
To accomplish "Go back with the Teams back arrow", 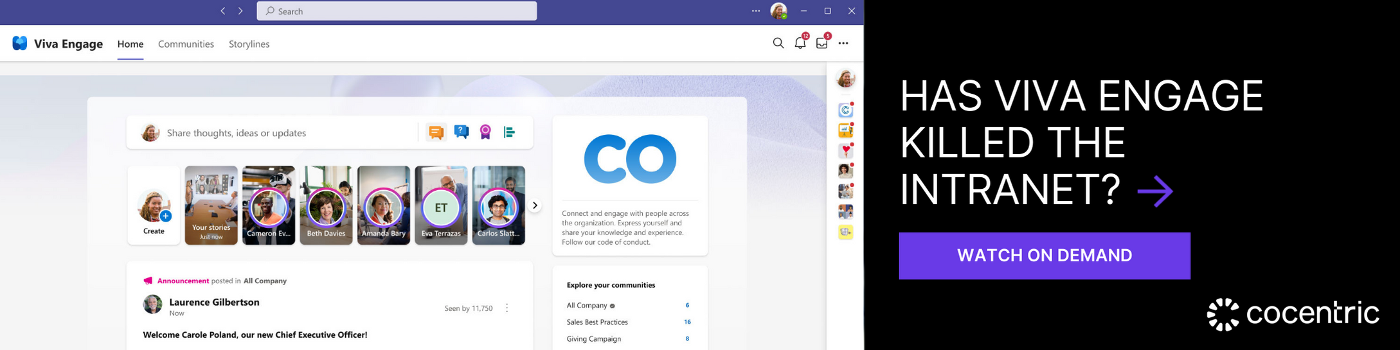I will (222, 11).
